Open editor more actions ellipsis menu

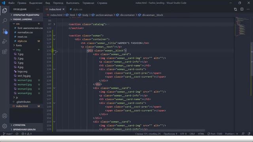click(x=248, y=9)
